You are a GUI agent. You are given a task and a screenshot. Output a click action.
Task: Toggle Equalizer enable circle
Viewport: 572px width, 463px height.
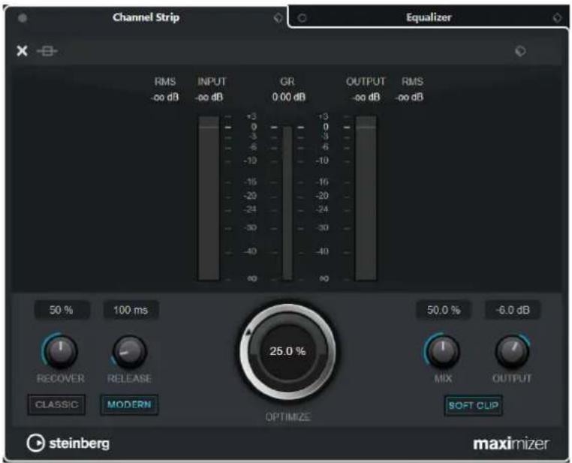pos(302,18)
